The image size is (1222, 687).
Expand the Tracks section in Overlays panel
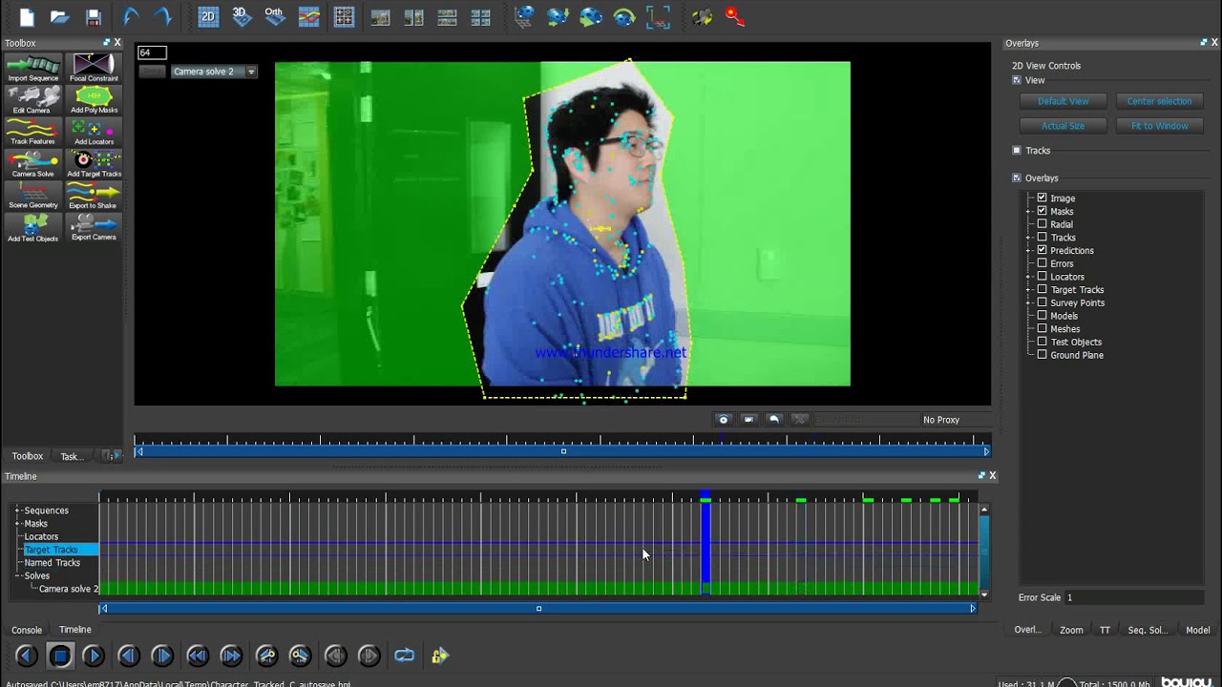tap(1017, 151)
